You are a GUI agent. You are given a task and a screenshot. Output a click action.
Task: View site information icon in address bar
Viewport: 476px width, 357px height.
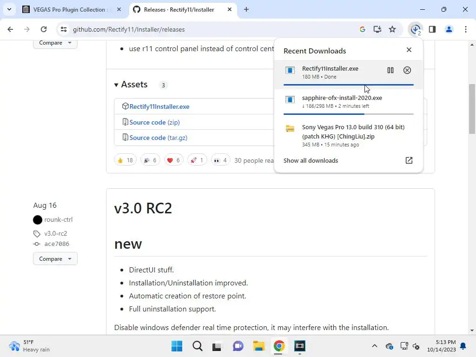(x=63, y=29)
